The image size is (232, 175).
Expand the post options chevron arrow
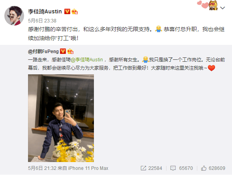223,7
